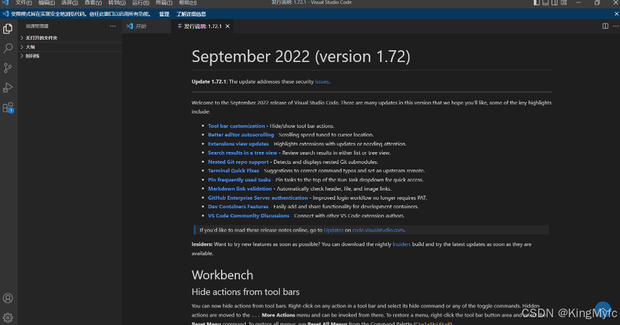Viewport: 620px width, 325px height.
Task: Expand the 无打开的文件夹 section
Action: (70, 38)
